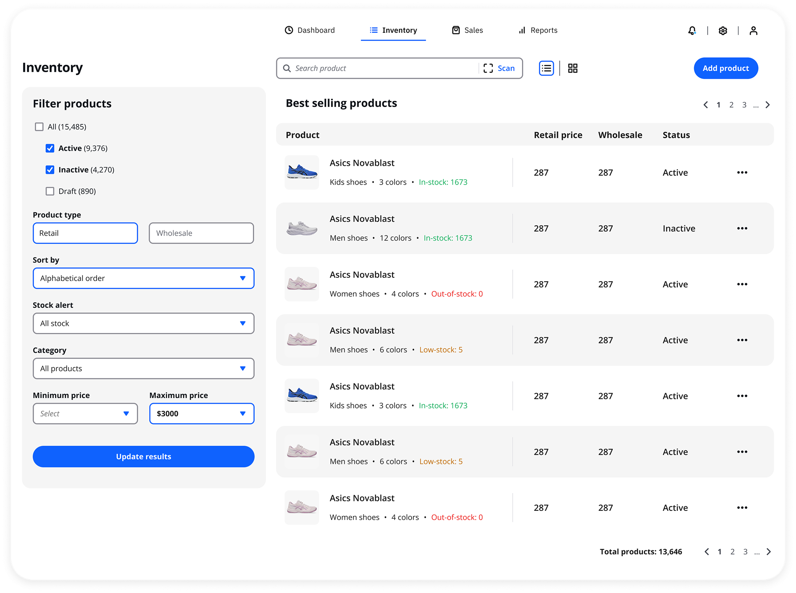Check the Draft (890) checkbox
The width and height of the screenshot is (796, 593).
click(50, 191)
